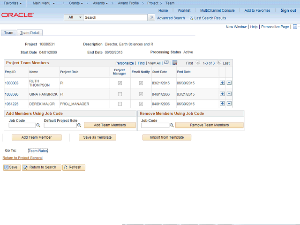Screen dimensions: 300x225
Task: Show previous rows arrow in team grid
Action: [198, 62]
